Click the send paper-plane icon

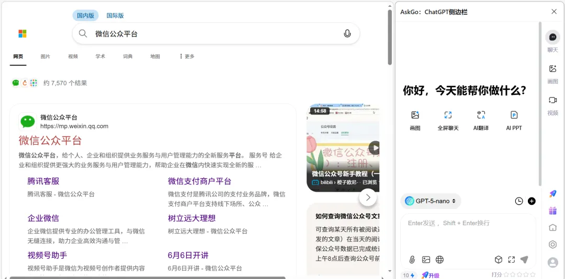pos(524,260)
